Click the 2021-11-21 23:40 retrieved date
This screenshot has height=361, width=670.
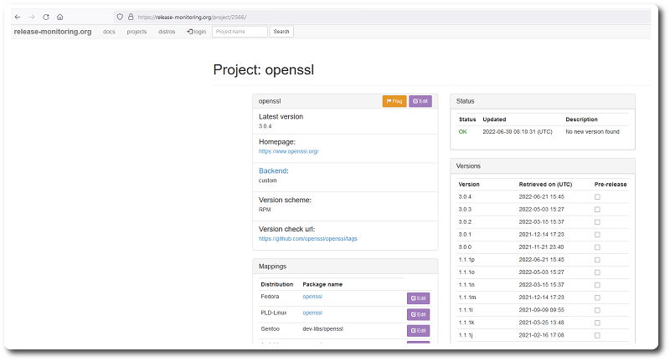[541, 247]
